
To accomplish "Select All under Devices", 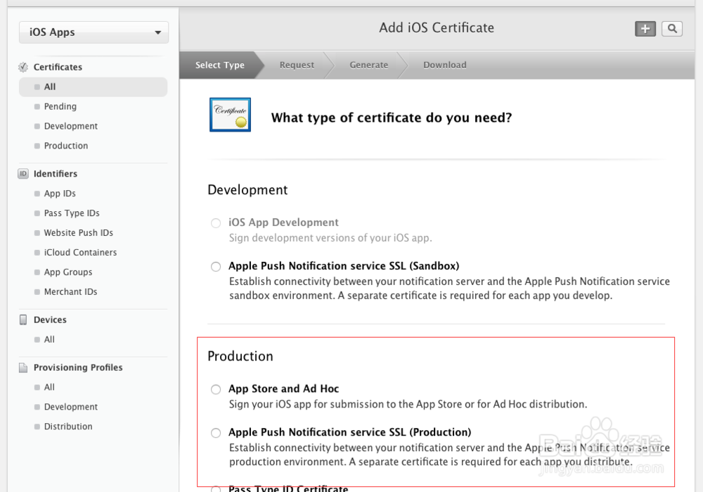I will [x=49, y=339].
